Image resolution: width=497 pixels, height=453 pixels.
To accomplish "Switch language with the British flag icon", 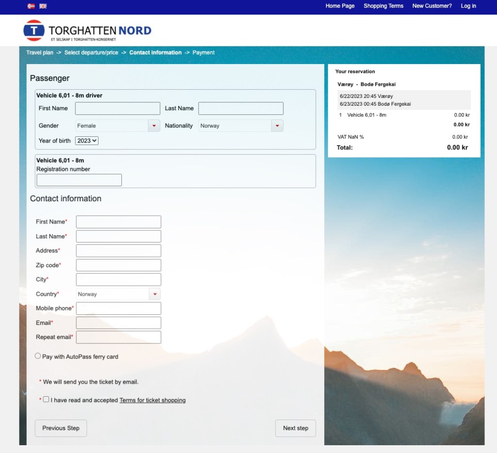I will (43, 6).
